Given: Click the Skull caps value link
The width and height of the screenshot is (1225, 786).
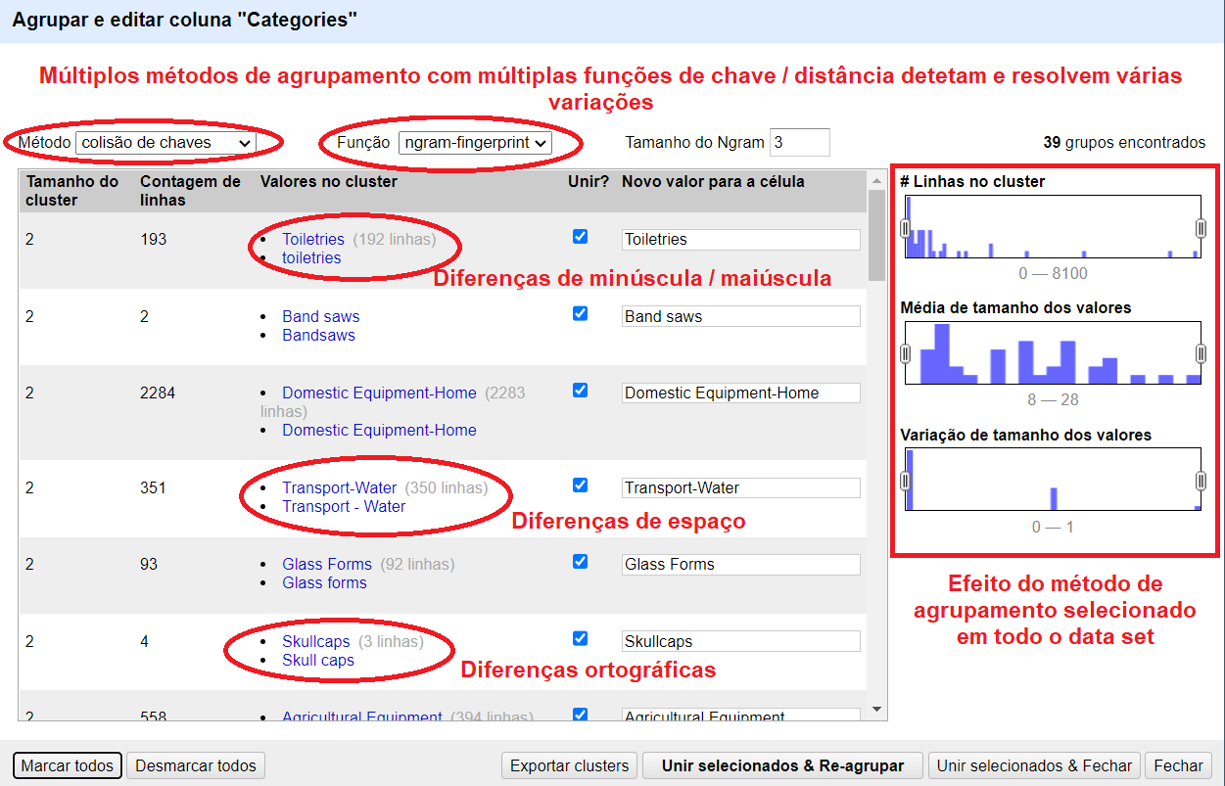Looking at the screenshot, I should [318, 660].
